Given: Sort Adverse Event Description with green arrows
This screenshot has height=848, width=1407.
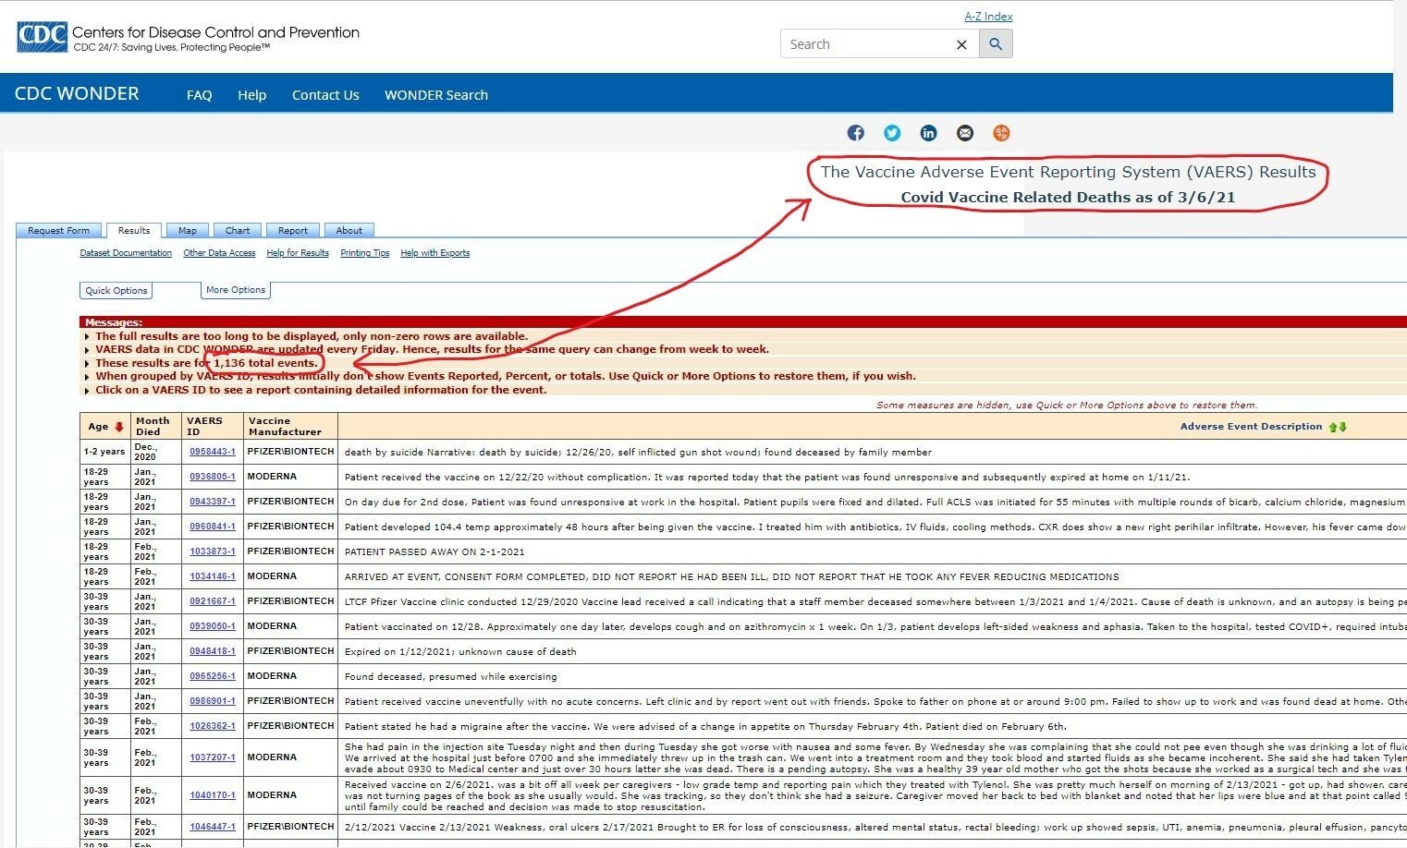Looking at the screenshot, I should [x=1338, y=427].
